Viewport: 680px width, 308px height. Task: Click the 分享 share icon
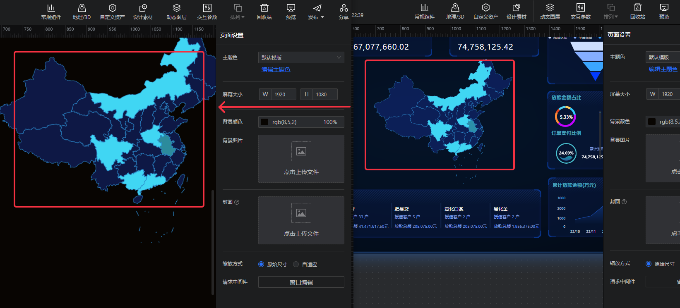coord(344,12)
